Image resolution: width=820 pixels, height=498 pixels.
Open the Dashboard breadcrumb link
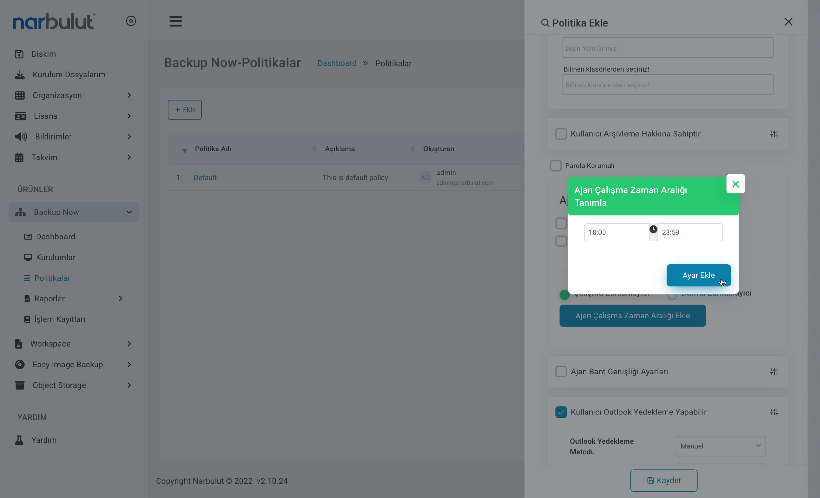(x=337, y=63)
